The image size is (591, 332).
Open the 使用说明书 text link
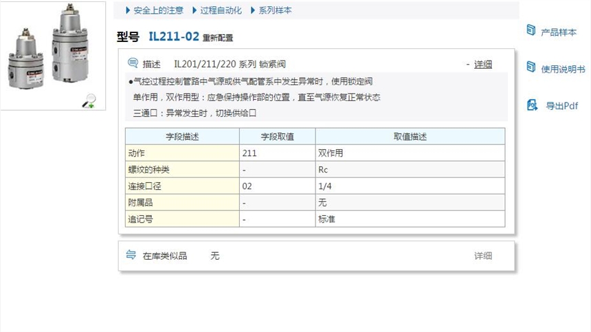click(x=563, y=69)
